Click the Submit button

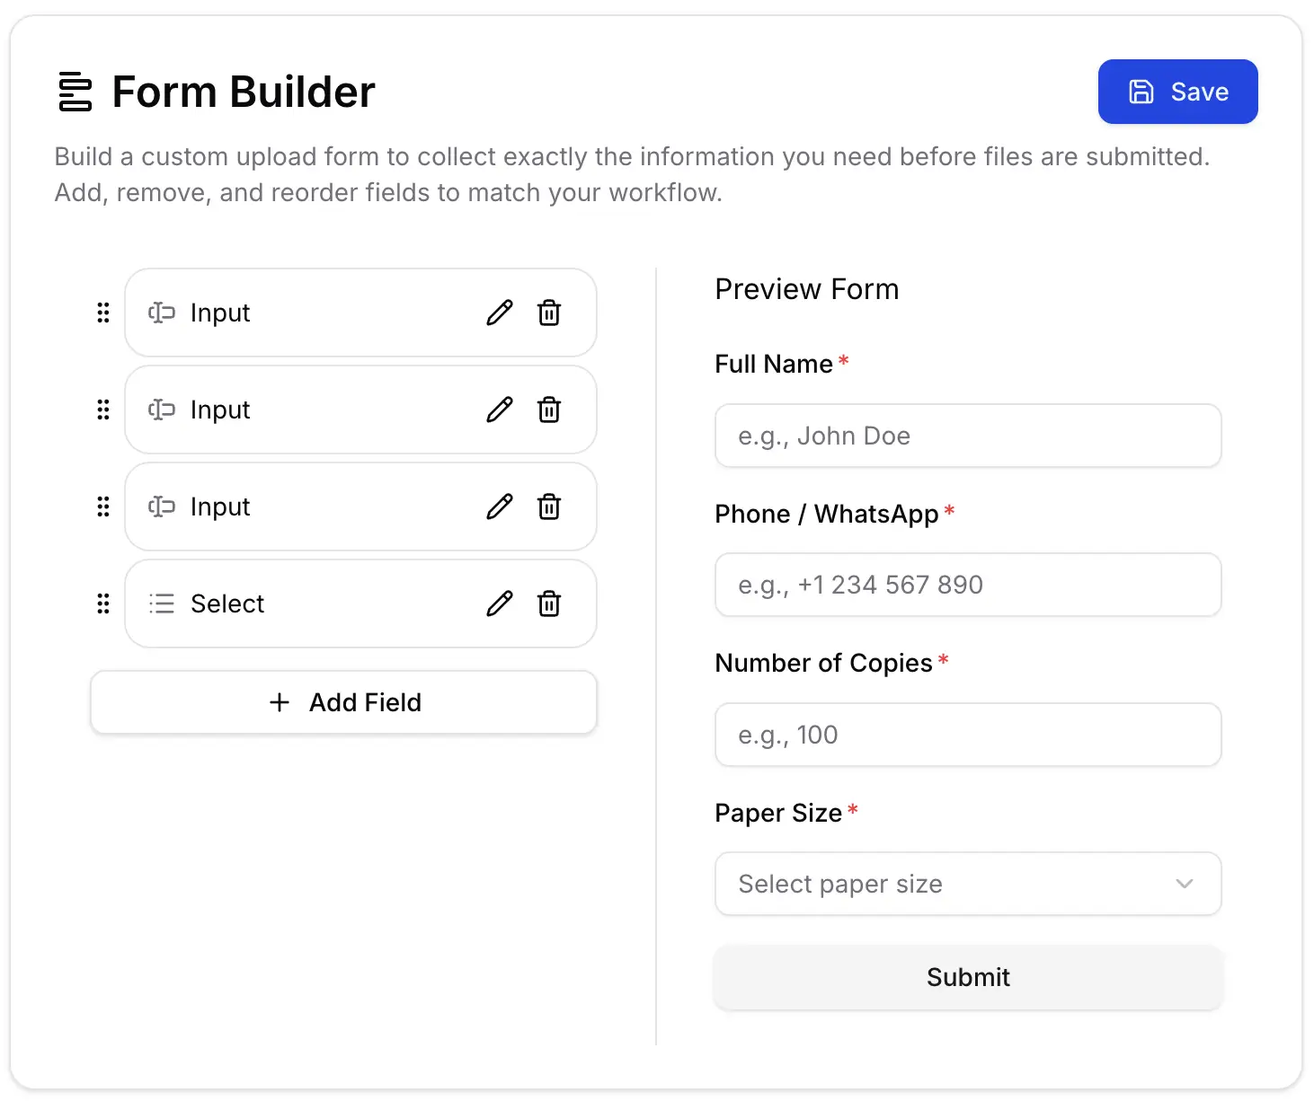coord(968,977)
